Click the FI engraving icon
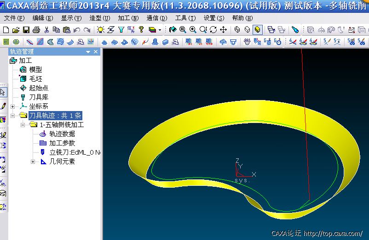369x240 pixels. (x=188, y=42)
